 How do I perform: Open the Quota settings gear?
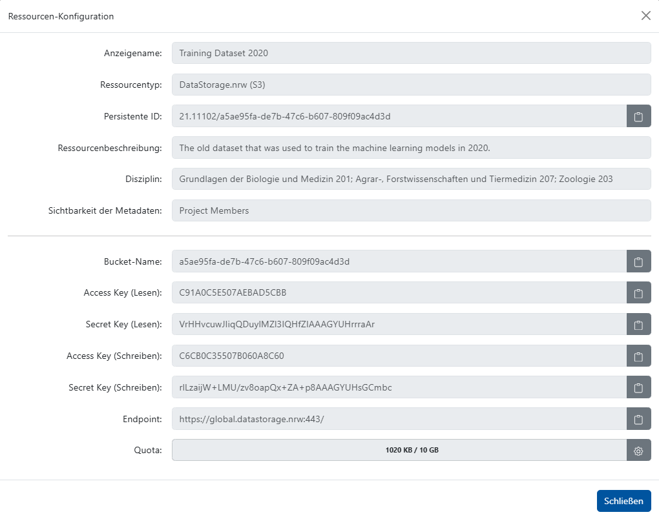pos(638,450)
